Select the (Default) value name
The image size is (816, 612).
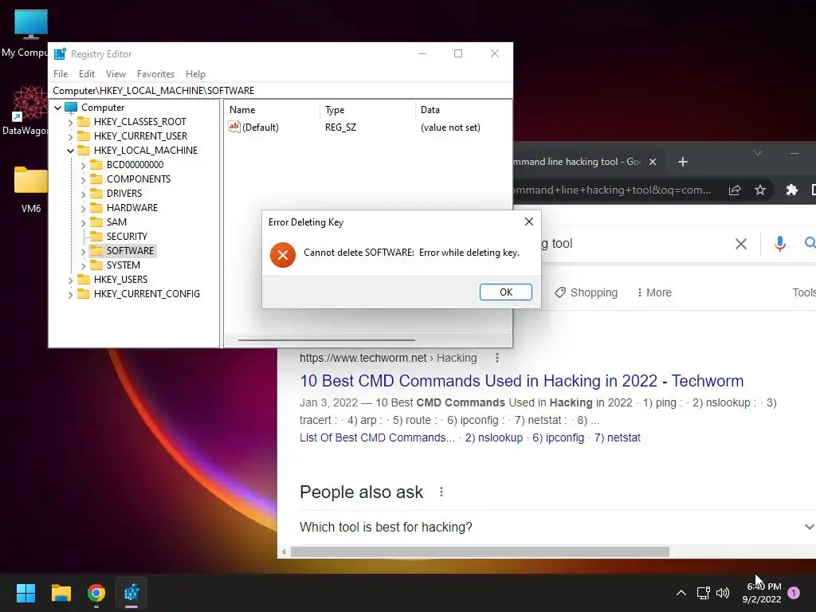(x=261, y=127)
